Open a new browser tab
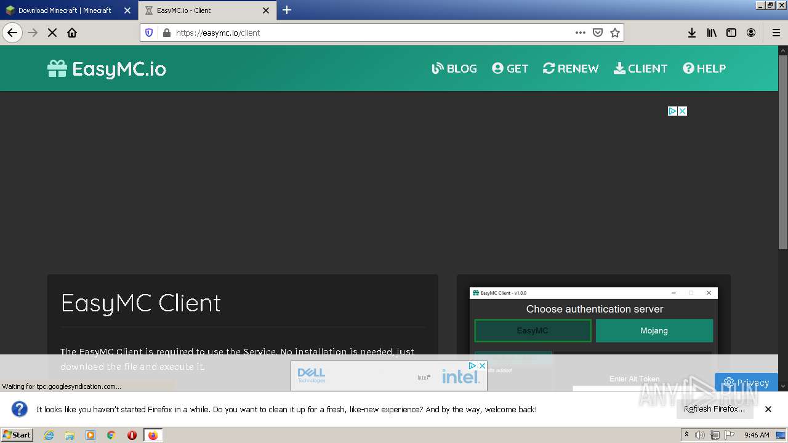This screenshot has width=788, height=443. click(287, 10)
